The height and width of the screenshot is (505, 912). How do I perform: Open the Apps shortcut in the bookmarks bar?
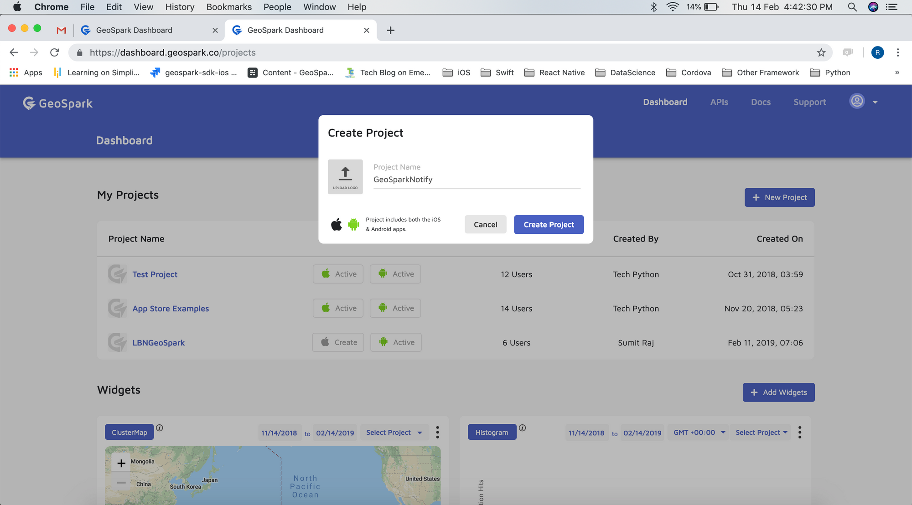[x=26, y=72]
